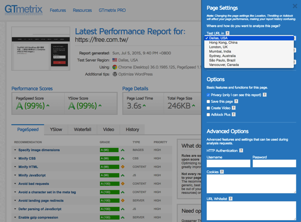This screenshot has height=222, width=301.
Task: Enable the Save this page checkbox
Action: click(x=208, y=101)
